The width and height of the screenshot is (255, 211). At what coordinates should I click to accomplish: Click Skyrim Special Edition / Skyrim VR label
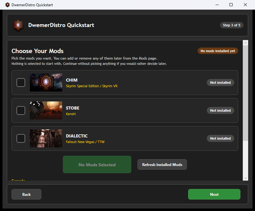(92, 86)
